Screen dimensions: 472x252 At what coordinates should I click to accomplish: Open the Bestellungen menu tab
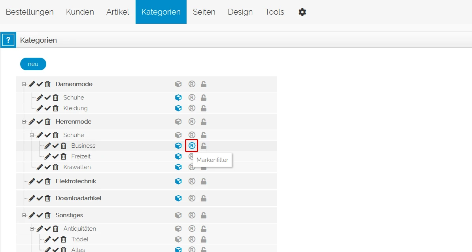point(30,12)
